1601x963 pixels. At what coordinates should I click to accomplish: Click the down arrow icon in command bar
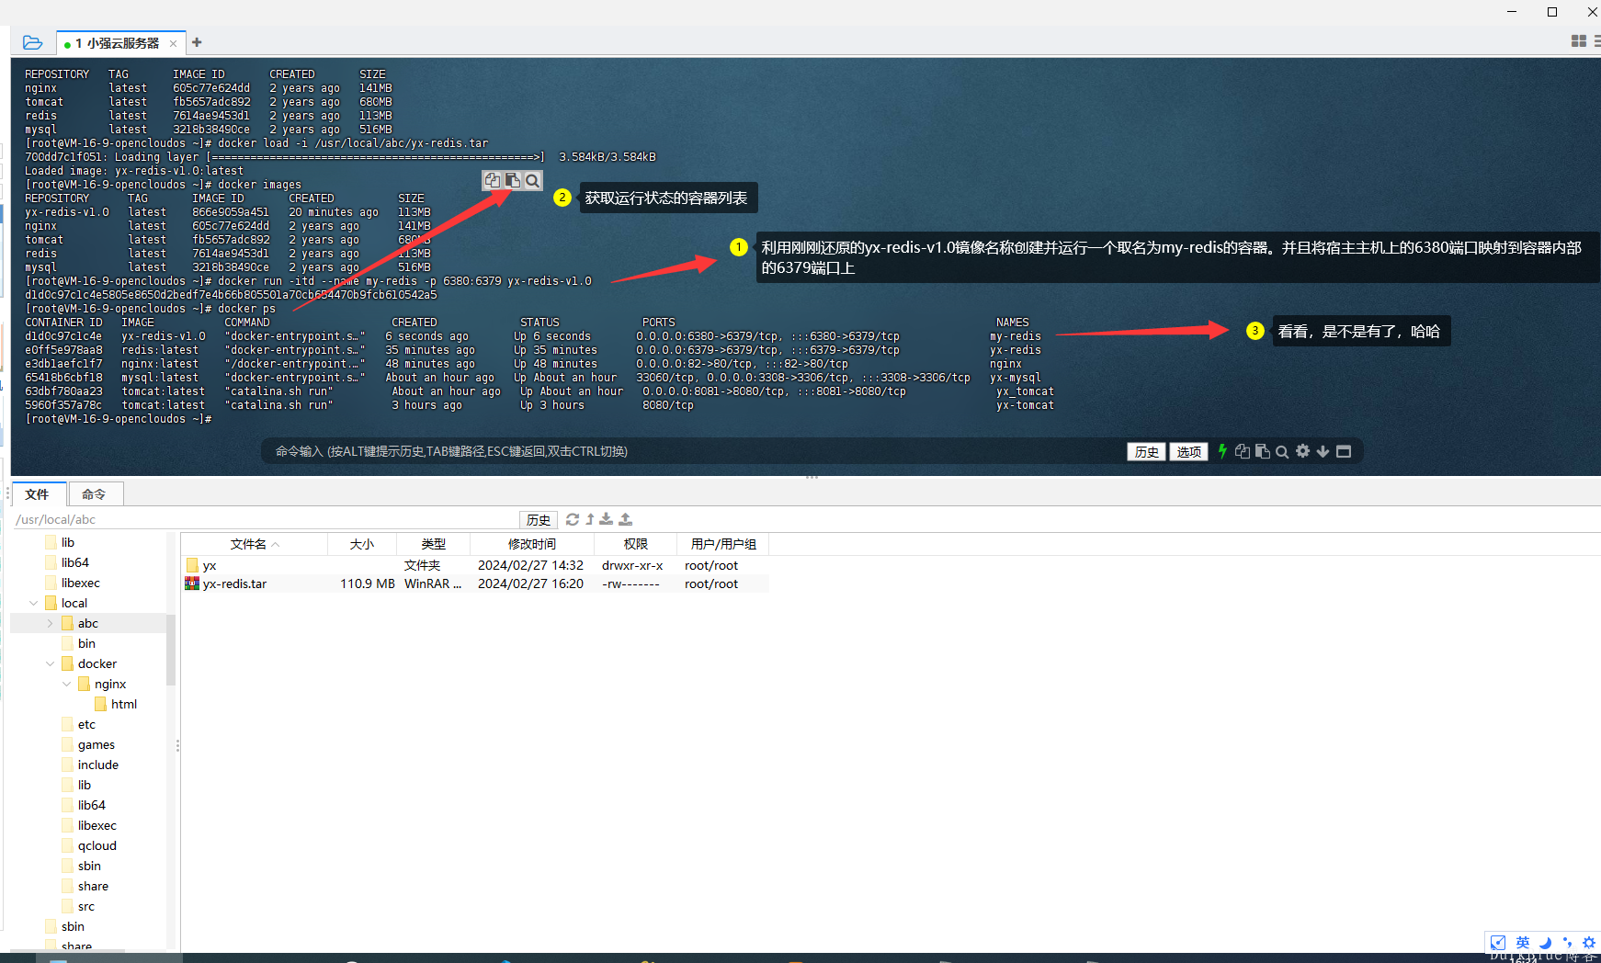tap(1323, 451)
